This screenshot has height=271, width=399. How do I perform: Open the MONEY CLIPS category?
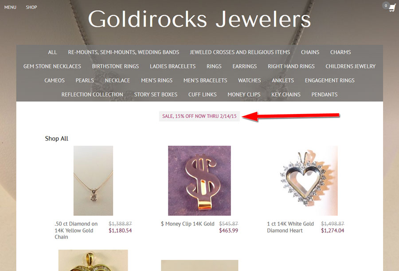244,95
